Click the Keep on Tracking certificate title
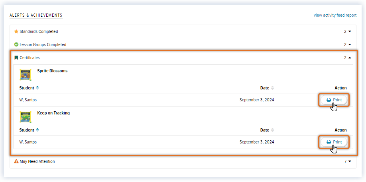The width and height of the screenshot is (366, 182). click(53, 113)
